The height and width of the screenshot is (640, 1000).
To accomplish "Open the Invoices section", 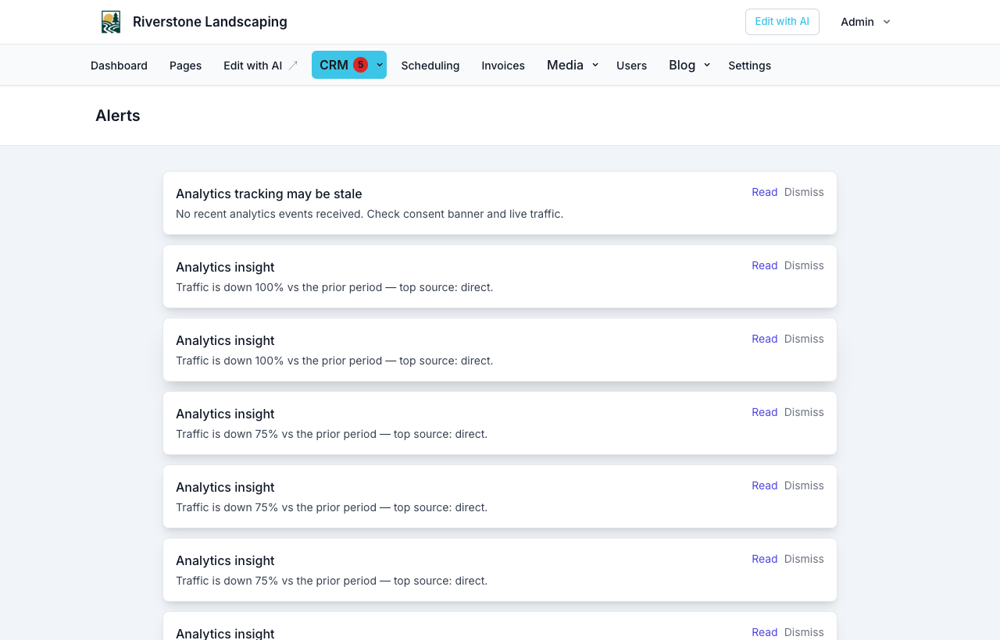I will click(503, 66).
